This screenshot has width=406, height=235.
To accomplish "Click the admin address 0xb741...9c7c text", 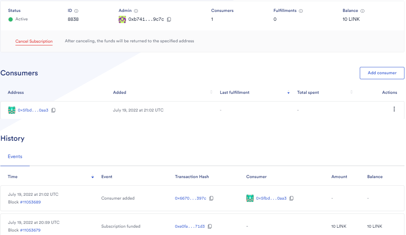I will click(146, 19).
